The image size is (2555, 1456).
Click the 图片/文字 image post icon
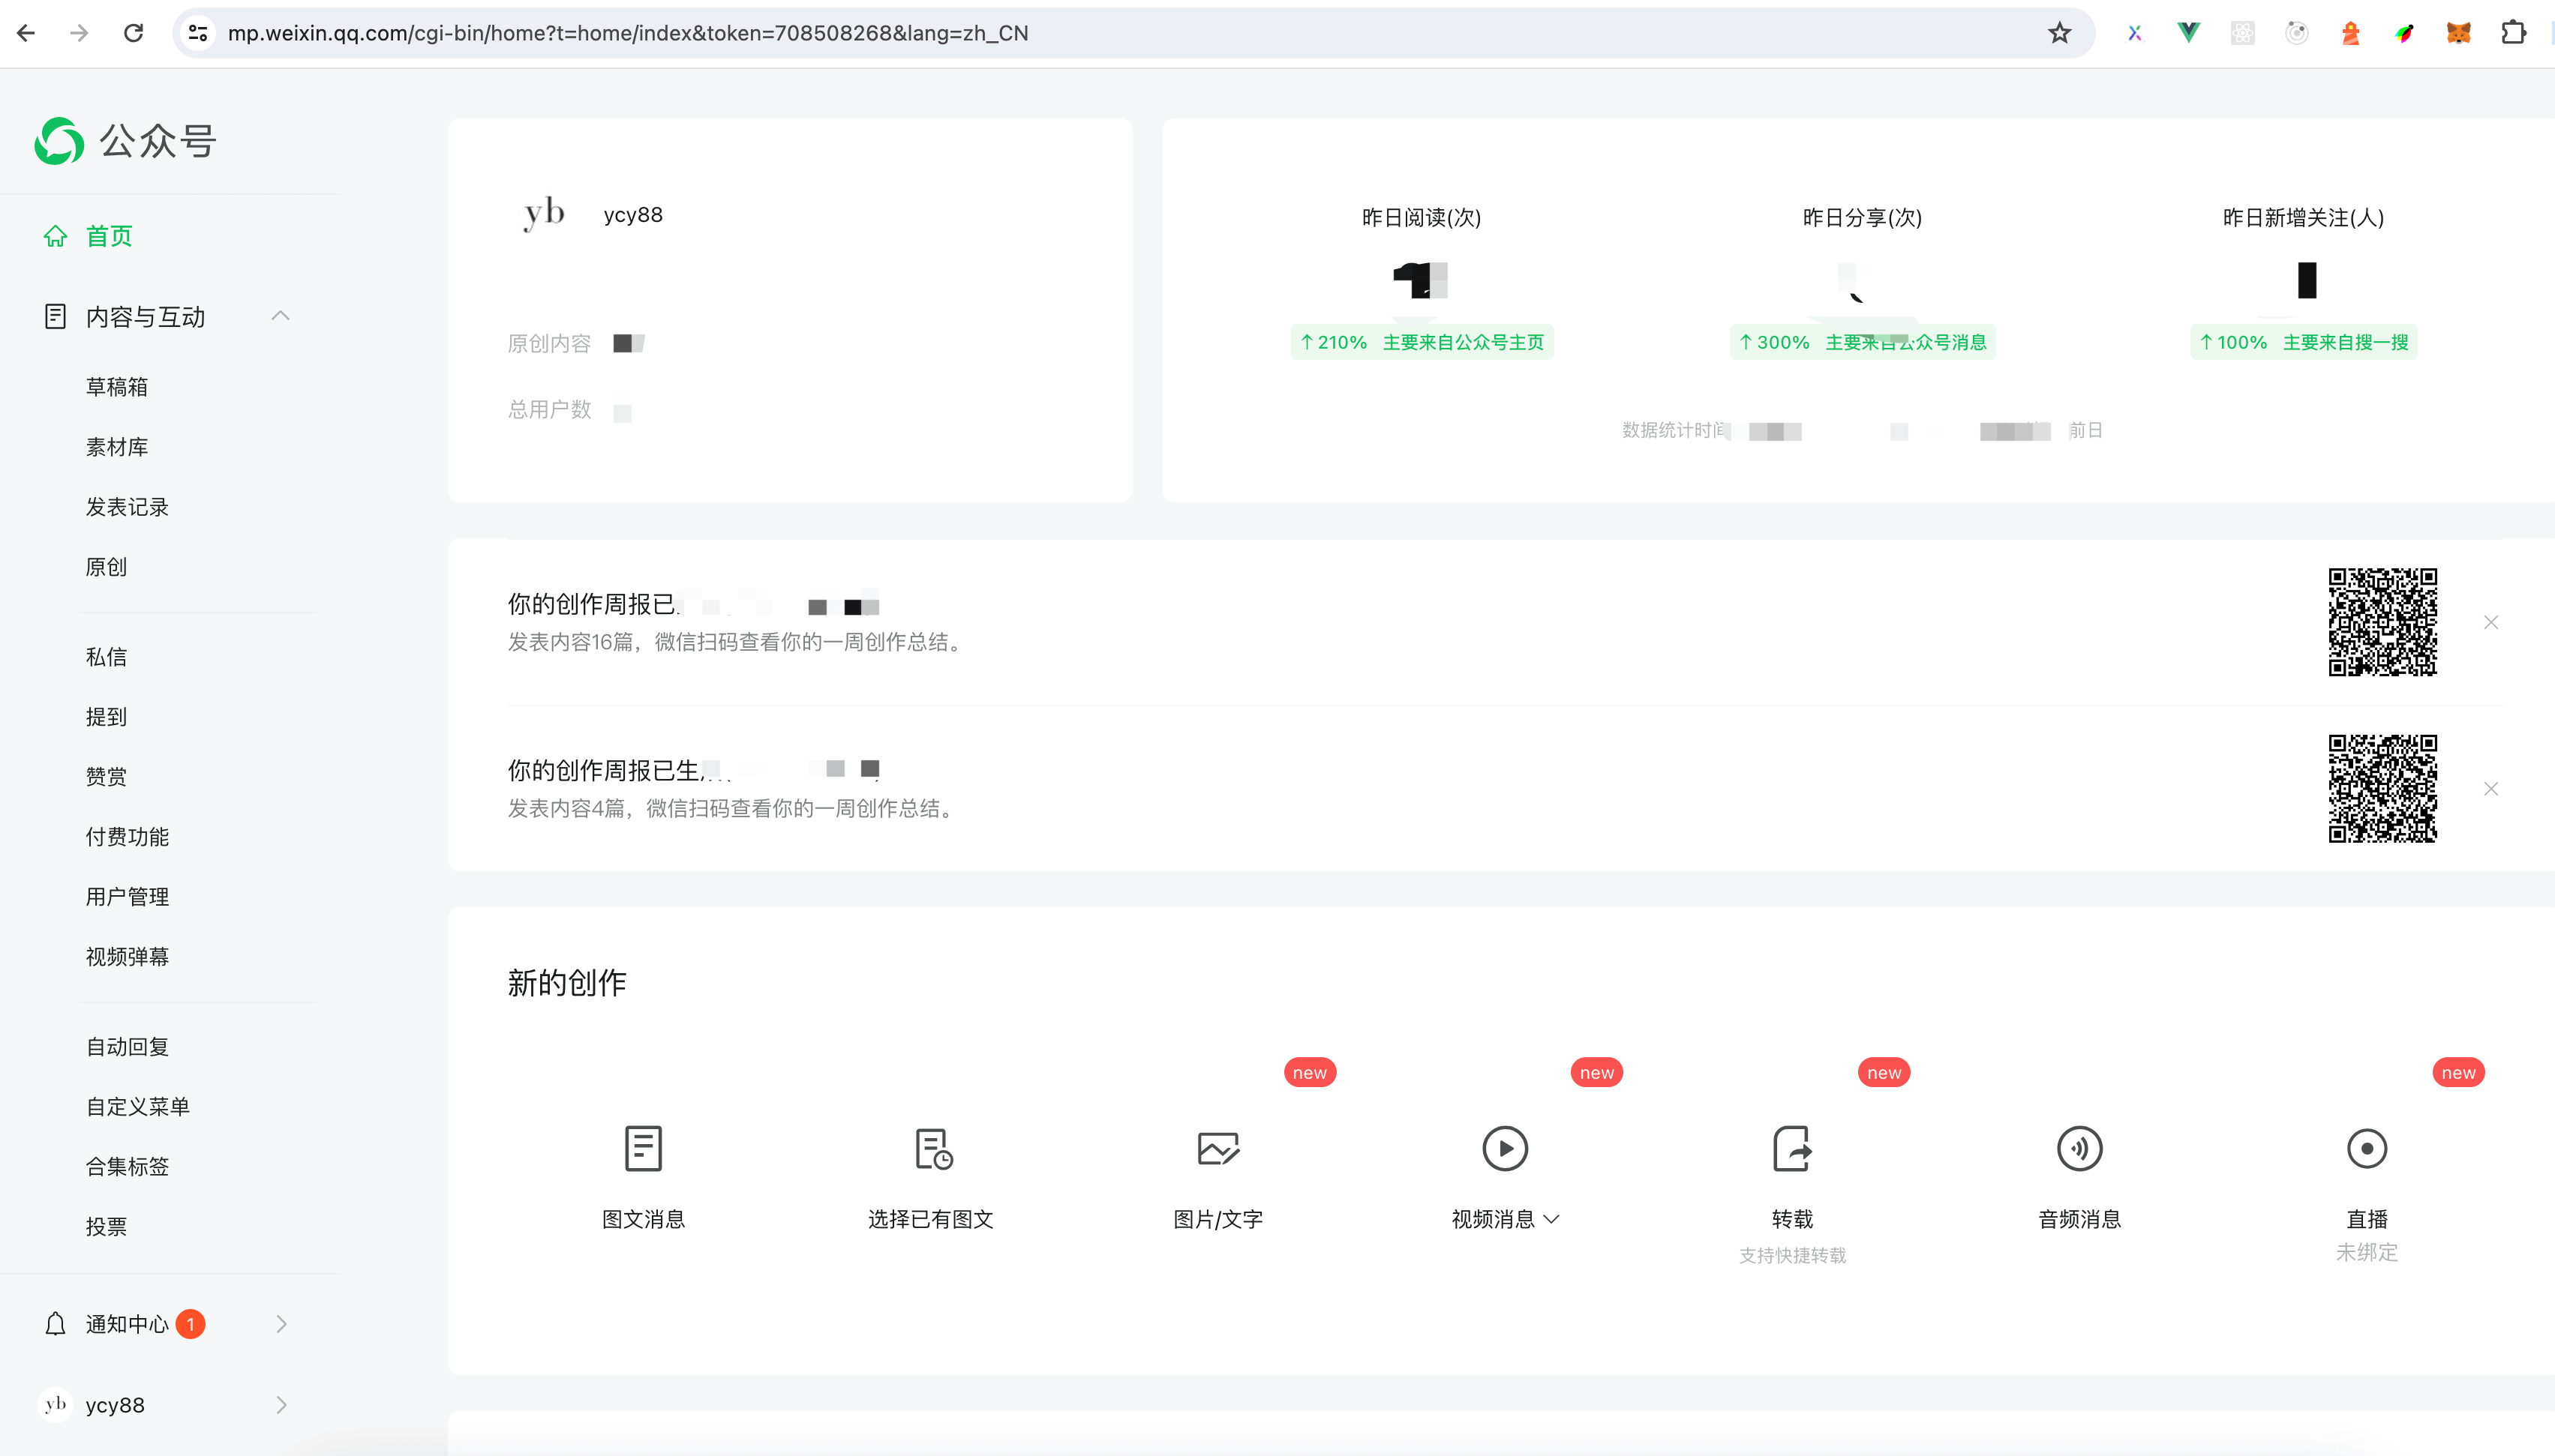1217,1148
